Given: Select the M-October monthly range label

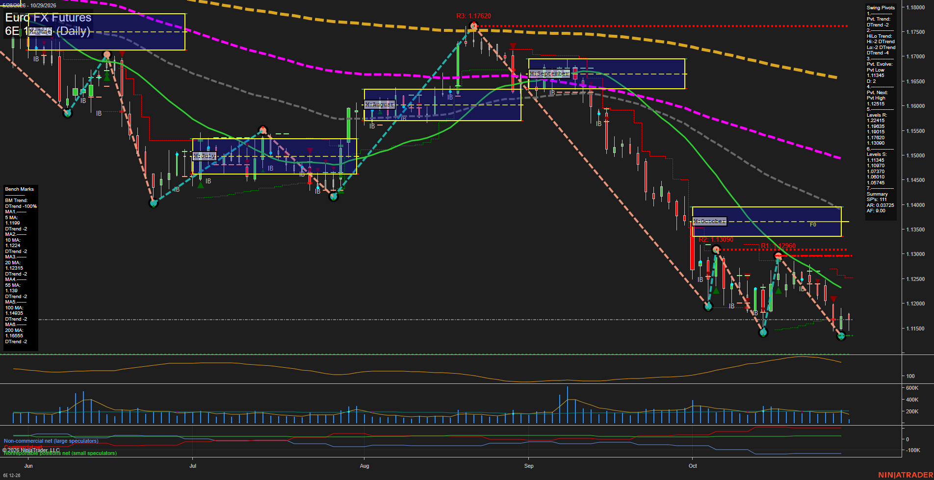Looking at the screenshot, I should (709, 221).
